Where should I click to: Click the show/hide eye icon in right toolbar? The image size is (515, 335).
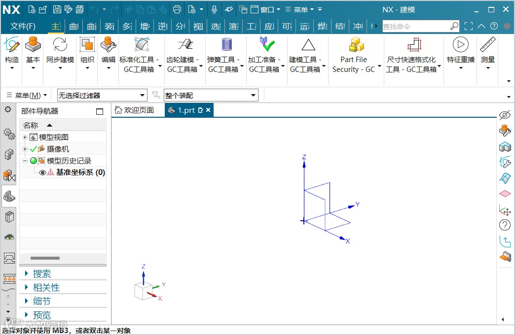pyautogui.click(x=505, y=115)
